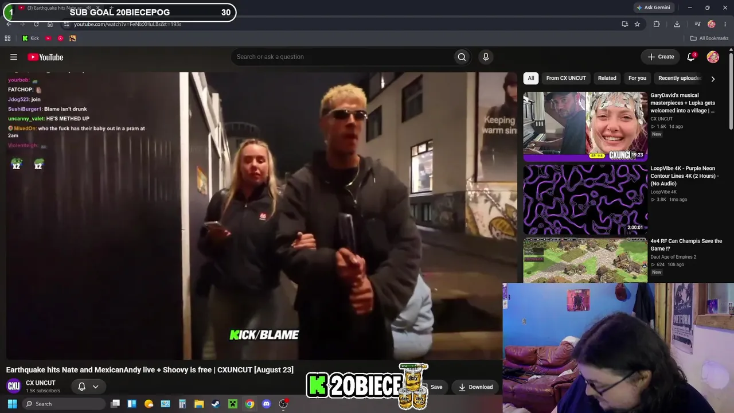This screenshot has width=734, height=413.
Task: Click the page vertical scrollbar
Action: click(731, 92)
